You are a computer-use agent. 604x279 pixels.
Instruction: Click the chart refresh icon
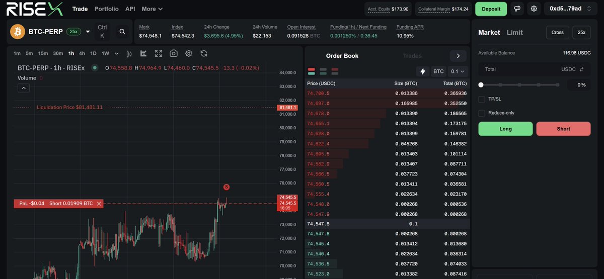click(204, 53)
